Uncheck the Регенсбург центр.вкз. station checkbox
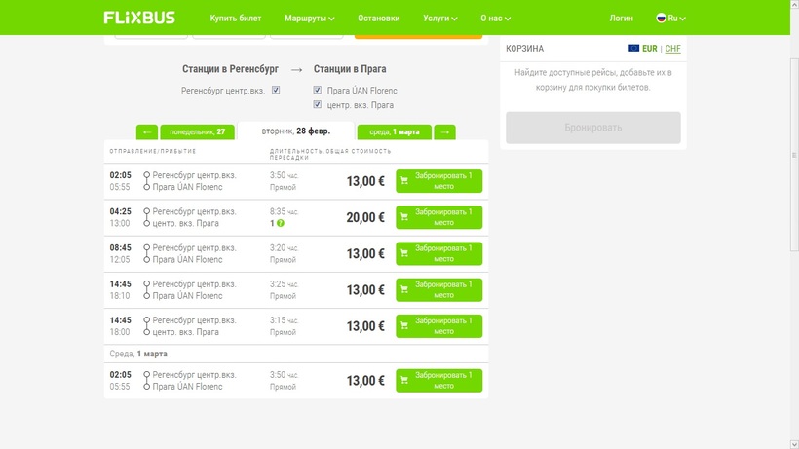The image size is (799, 449). pyautogui.click(x=276, y=91)
